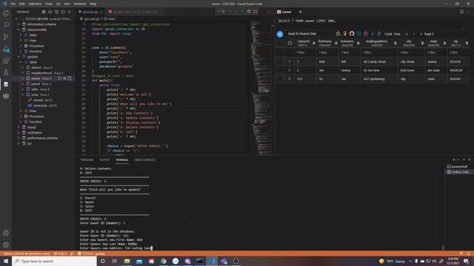
Task: Expand the parcel table
Action: [x=23, y=83]
